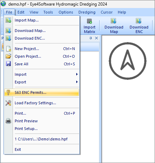Click the pin icon on the panel header

91,38
